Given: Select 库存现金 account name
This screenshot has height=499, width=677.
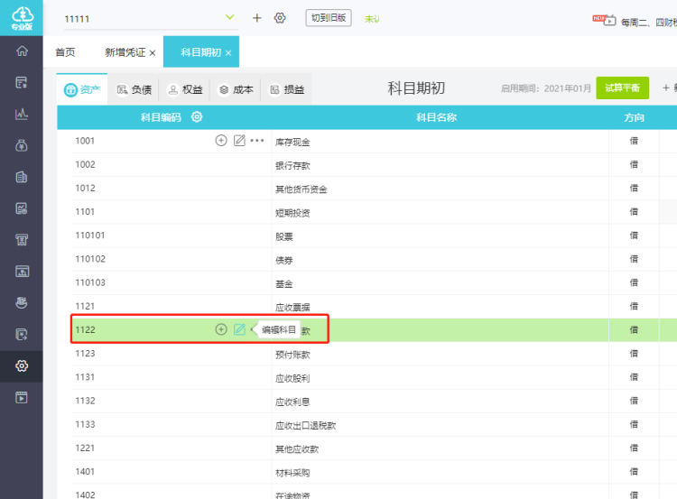Looking at the screenshot, I should 292,142.
